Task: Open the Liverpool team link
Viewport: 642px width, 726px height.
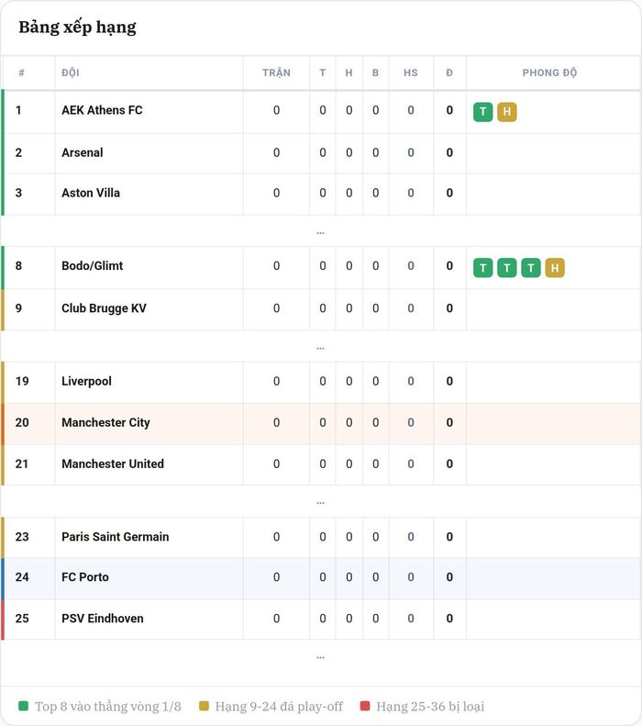Action: (x=86, y=381)
